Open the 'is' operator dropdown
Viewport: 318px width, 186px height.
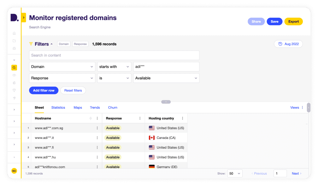click(x=114, y=78)
